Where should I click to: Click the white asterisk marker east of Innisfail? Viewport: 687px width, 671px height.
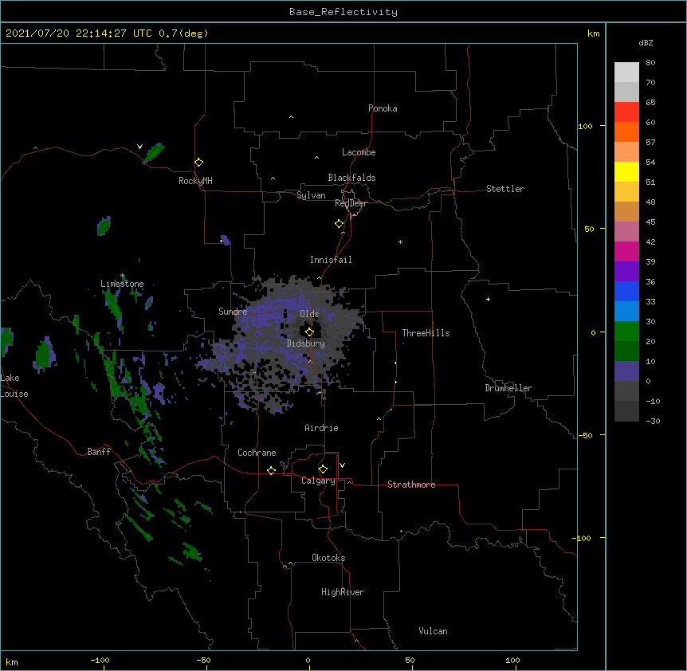click(400, 242)
